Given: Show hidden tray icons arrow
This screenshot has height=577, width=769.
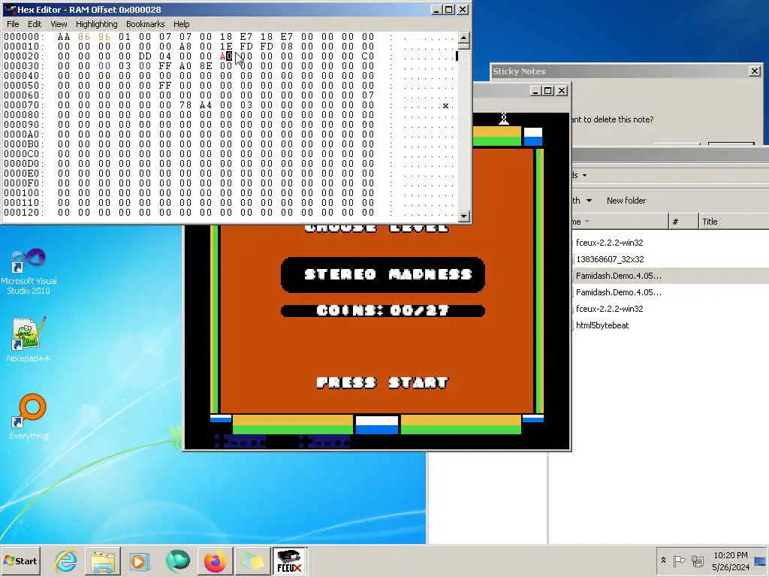Looking at the screenshot, I should coord(663,560).
